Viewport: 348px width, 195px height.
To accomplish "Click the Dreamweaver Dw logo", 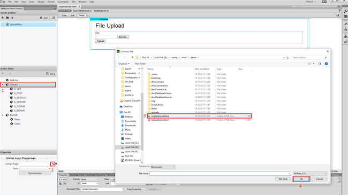I will 3,2.
